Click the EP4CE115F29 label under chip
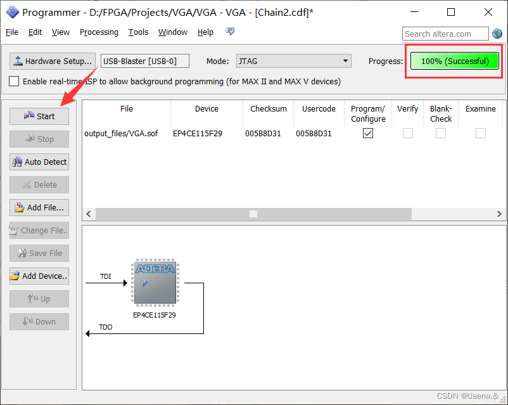Viewport: 508px width, 405px height. point(154,315)
